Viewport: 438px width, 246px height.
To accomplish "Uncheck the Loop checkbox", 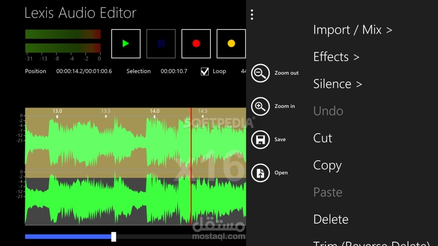I will pyautogui.click(x=205, y=71).
